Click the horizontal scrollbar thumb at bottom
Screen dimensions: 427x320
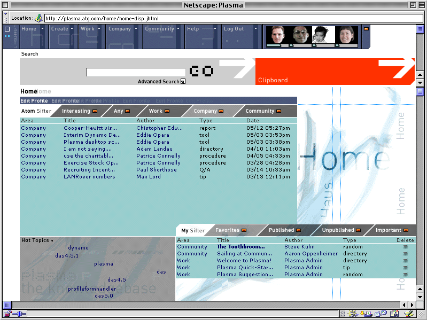coord(7,305)
